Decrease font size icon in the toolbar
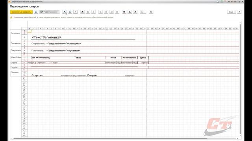The image size is (252, 141). [75, 12]
